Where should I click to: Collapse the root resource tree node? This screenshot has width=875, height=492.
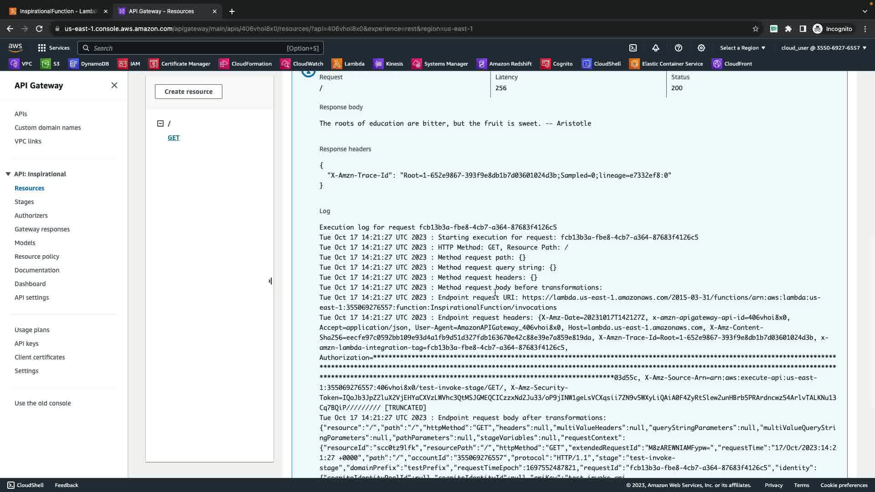coord(160,123)
